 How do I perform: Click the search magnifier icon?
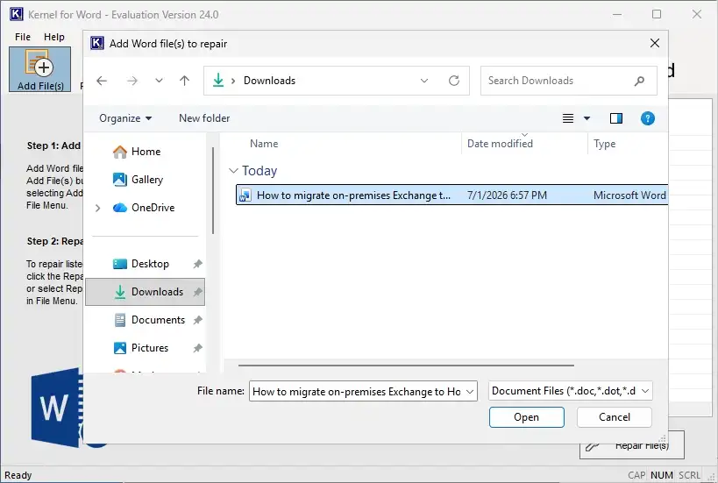(x=639, y=81)
